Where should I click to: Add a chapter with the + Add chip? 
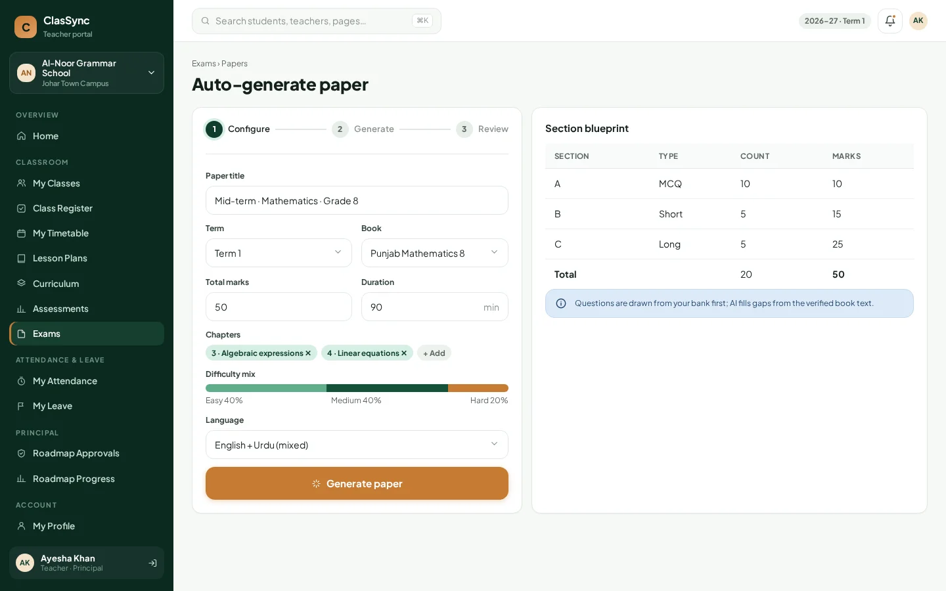coord(434,353)
